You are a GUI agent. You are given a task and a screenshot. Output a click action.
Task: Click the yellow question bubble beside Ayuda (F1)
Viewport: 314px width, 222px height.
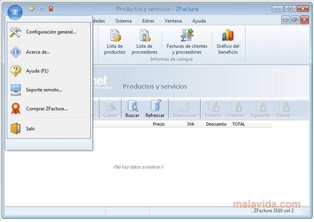(x=15, y=71)
